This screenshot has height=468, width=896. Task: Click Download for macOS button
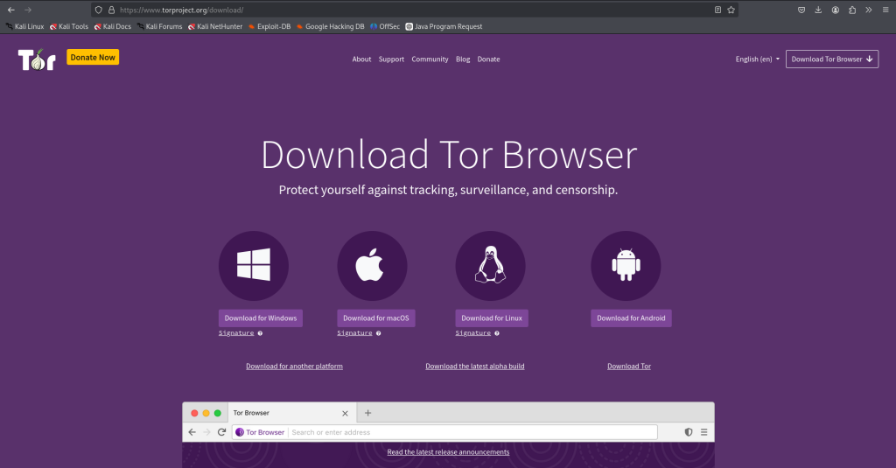click(x=376, y=318)
